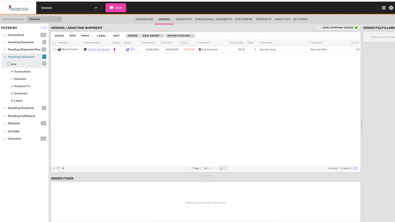The width and height of the screenshot is (395, 222).
Task: Click the MERGE button
Action: coord(133,35)
